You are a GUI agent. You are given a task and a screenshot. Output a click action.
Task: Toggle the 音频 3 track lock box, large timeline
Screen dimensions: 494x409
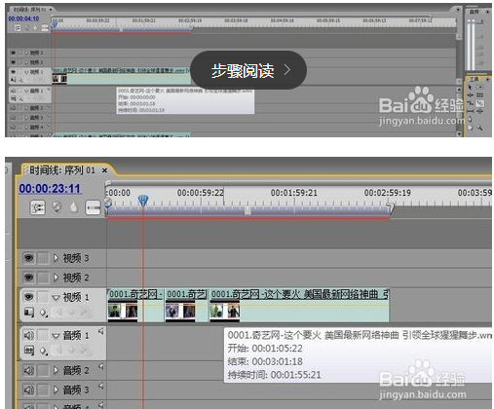click(x=43, y=390)
